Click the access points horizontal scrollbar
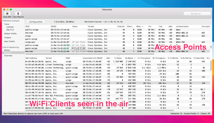The height and width of the screenshot is (123, 214). 90,54
